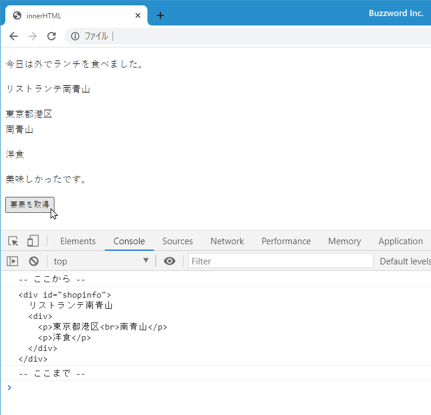Click the console Filter input field
Viewport: 431px width, 415px height.
pos(281,261)
